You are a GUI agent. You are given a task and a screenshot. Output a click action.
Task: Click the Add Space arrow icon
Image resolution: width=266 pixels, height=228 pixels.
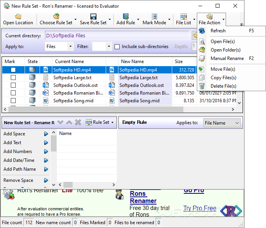click(x=46, y=134)
